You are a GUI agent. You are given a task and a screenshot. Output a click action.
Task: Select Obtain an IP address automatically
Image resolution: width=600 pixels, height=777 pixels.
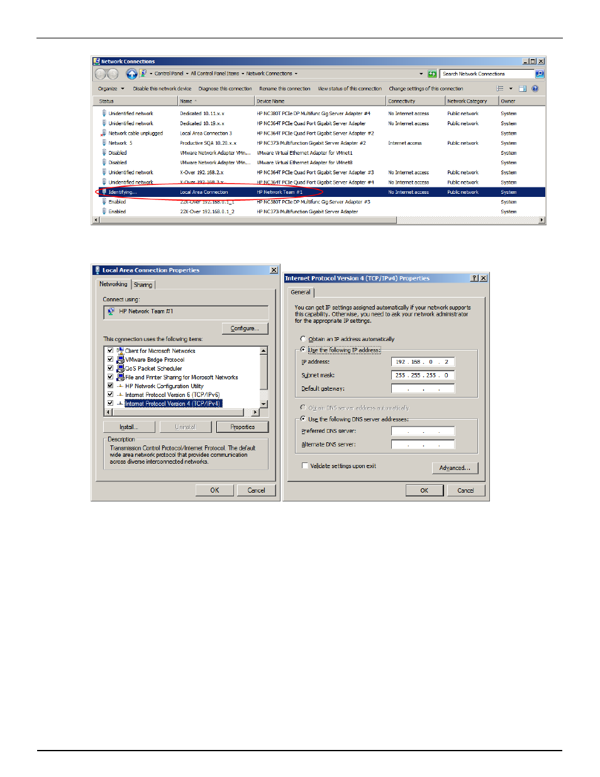coord(303,339)
